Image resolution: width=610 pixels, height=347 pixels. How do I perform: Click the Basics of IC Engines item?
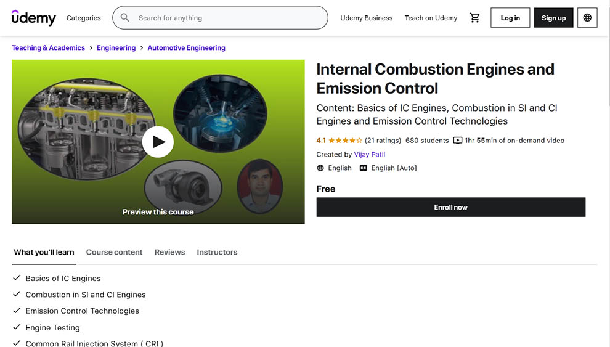point(63,279)
